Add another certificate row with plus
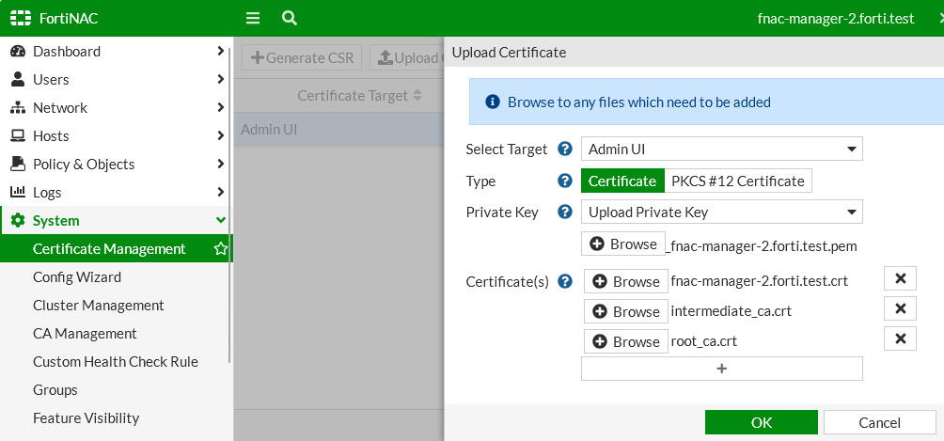This screenshot has width=944, height=441. pos(722,369)
